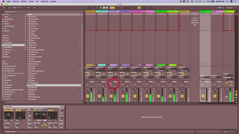Click the Stop button in the transport
Viewport: 239px width, 134px height.
point(104,8)
